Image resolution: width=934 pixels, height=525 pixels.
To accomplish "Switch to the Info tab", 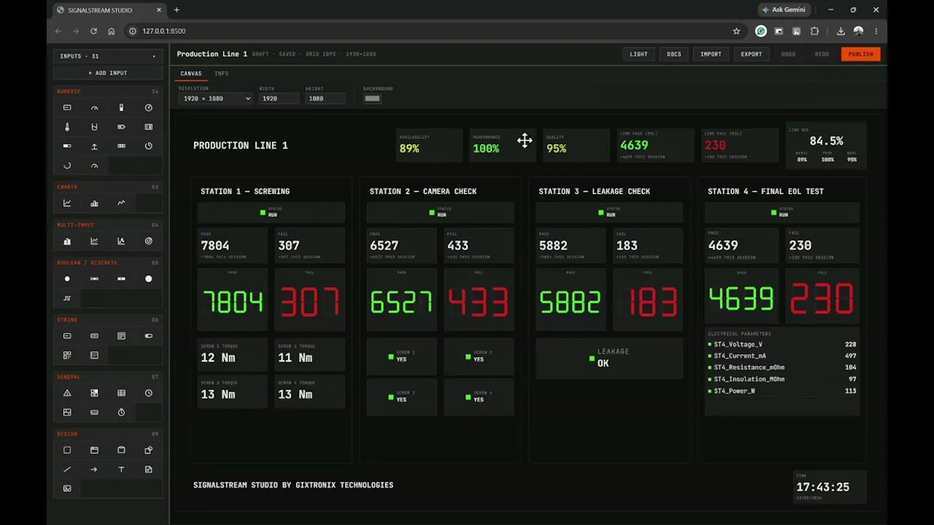I will pyautogui.click(x=221, y=73).
